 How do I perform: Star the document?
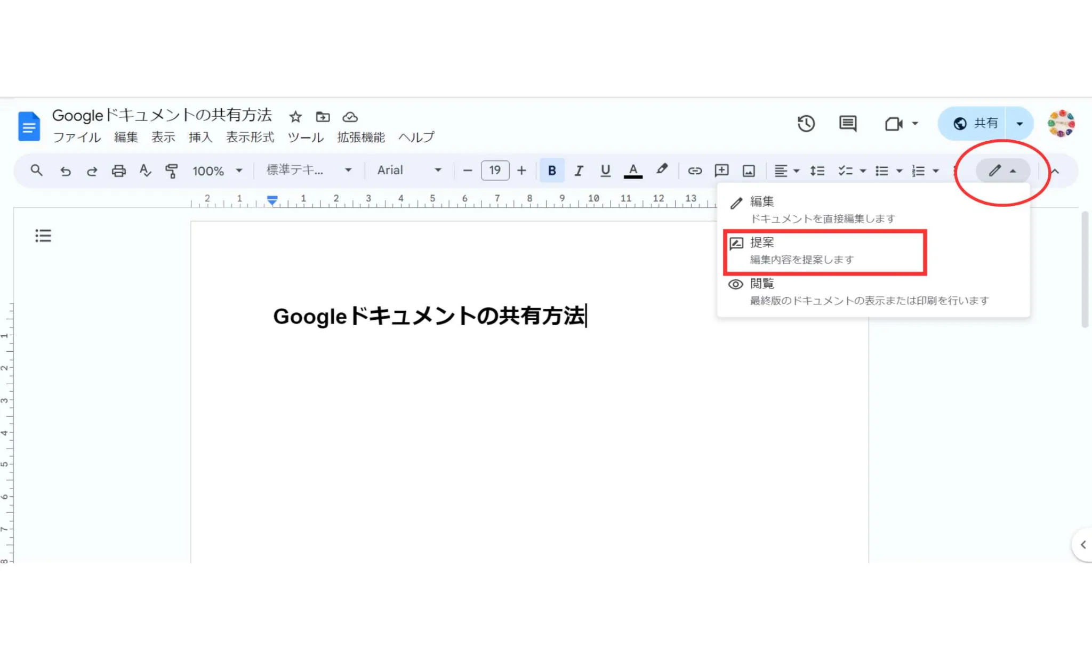(295, 117)
